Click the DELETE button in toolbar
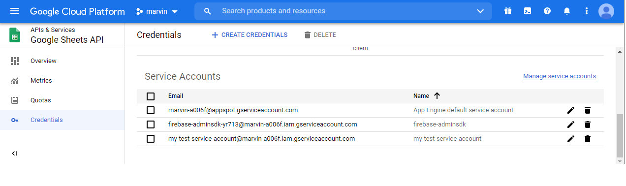Image resolution: width=626 pixels, height=186 pixels. [320, 35]
